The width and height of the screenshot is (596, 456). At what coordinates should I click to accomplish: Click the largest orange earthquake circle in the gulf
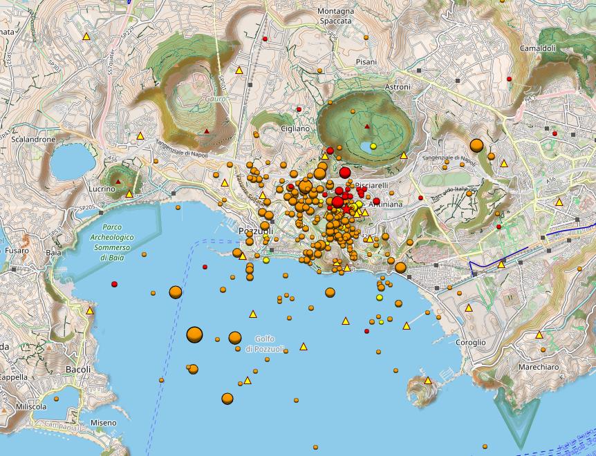point(195,334)
